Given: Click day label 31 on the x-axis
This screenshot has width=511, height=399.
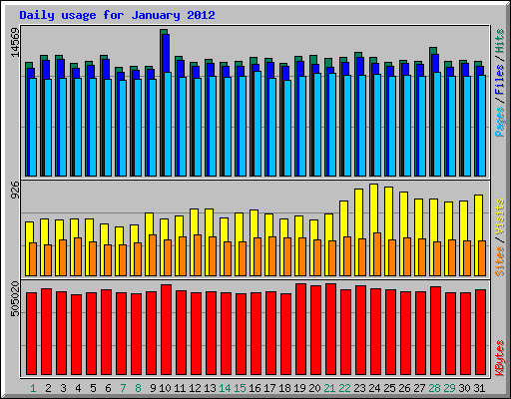Looking at the screenshot, I should pyautogui.click(x=479, y=388).
